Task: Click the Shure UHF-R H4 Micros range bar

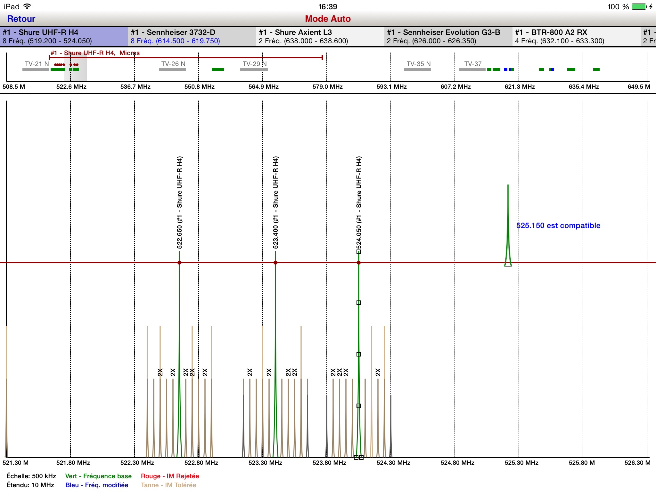Action: pyautogui.click(x=186, y=58)
